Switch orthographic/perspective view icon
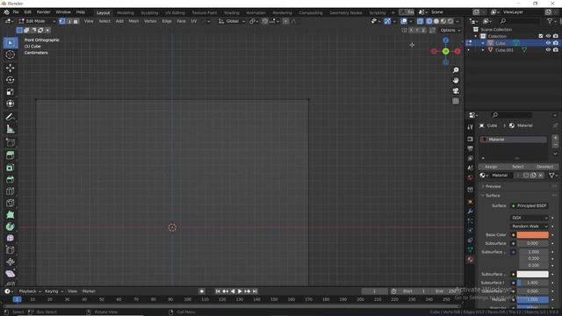The image size is (562, 316). [x=456, y=101]
